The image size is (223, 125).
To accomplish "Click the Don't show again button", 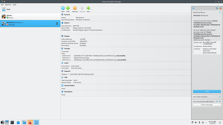I will point(207,105).
